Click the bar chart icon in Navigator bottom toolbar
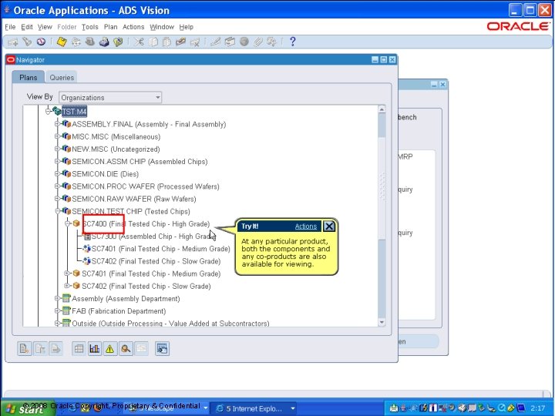 [x=95, y=349]
